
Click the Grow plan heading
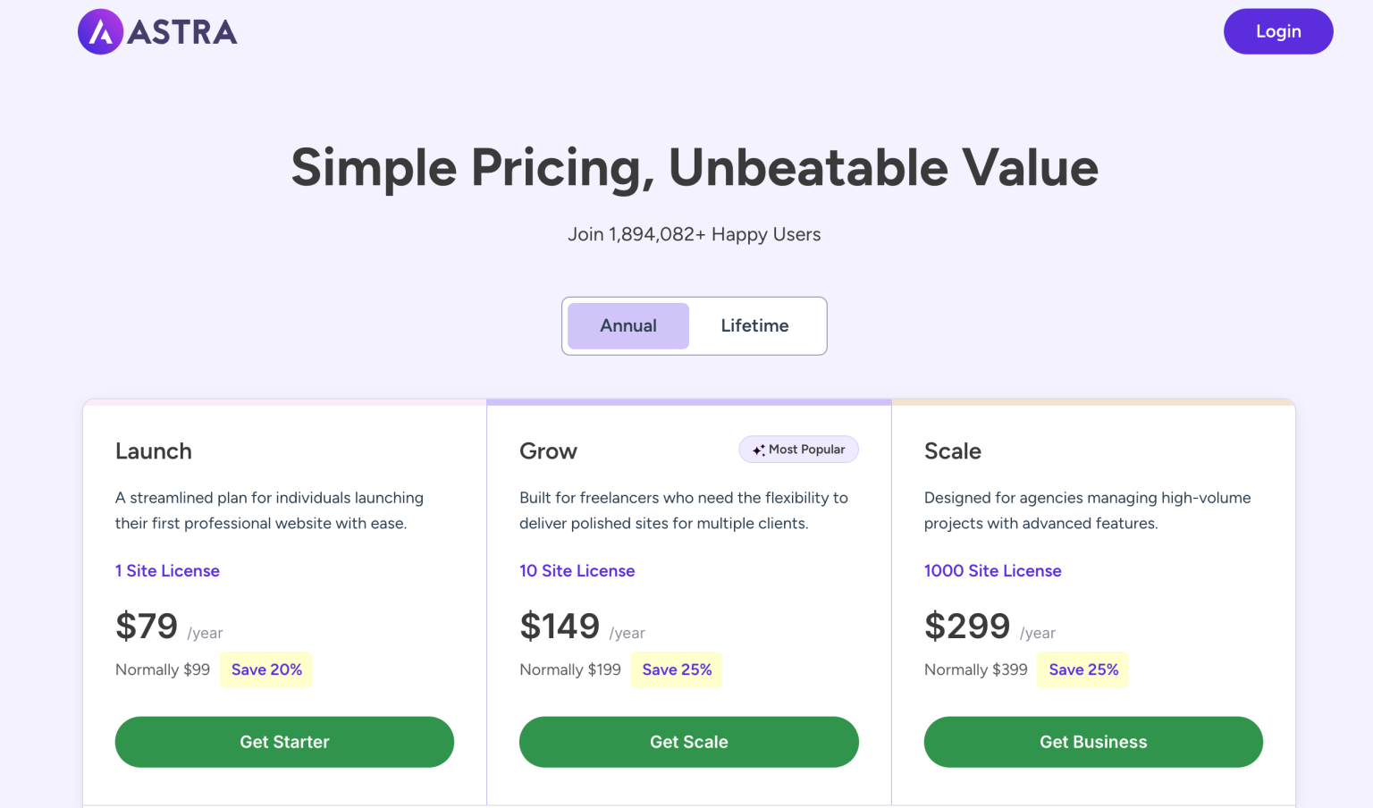[x=548, y=451]
